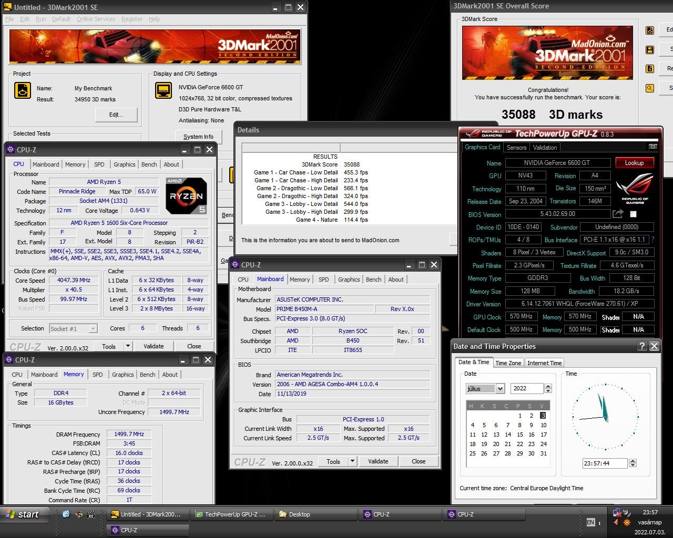Click the question mark beside Bus Interface in GPU-Z
The image size is (673, 538).
652,240
